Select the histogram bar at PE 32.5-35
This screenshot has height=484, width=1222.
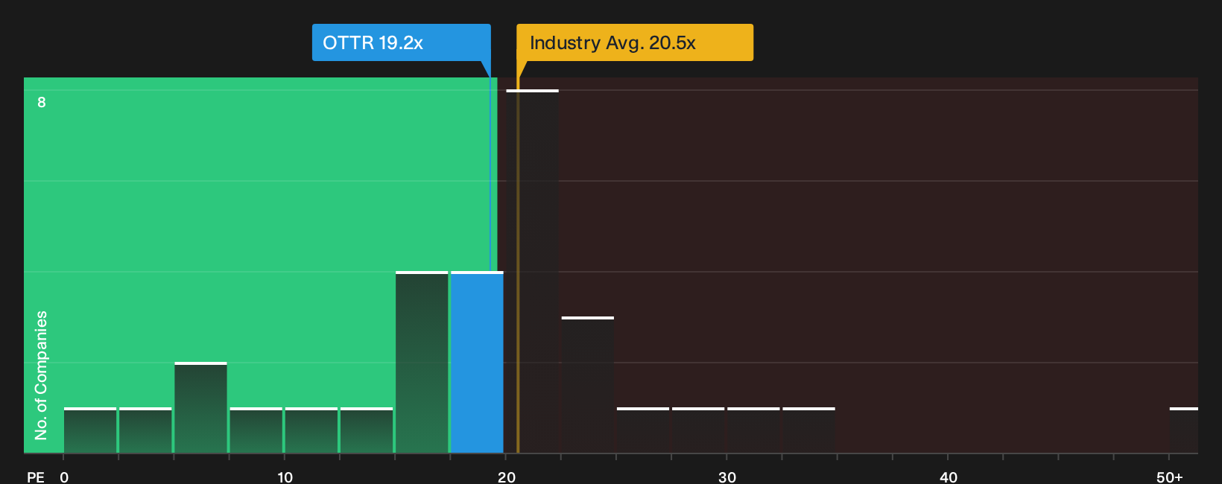pyautogui.click(x=808, y=430)
